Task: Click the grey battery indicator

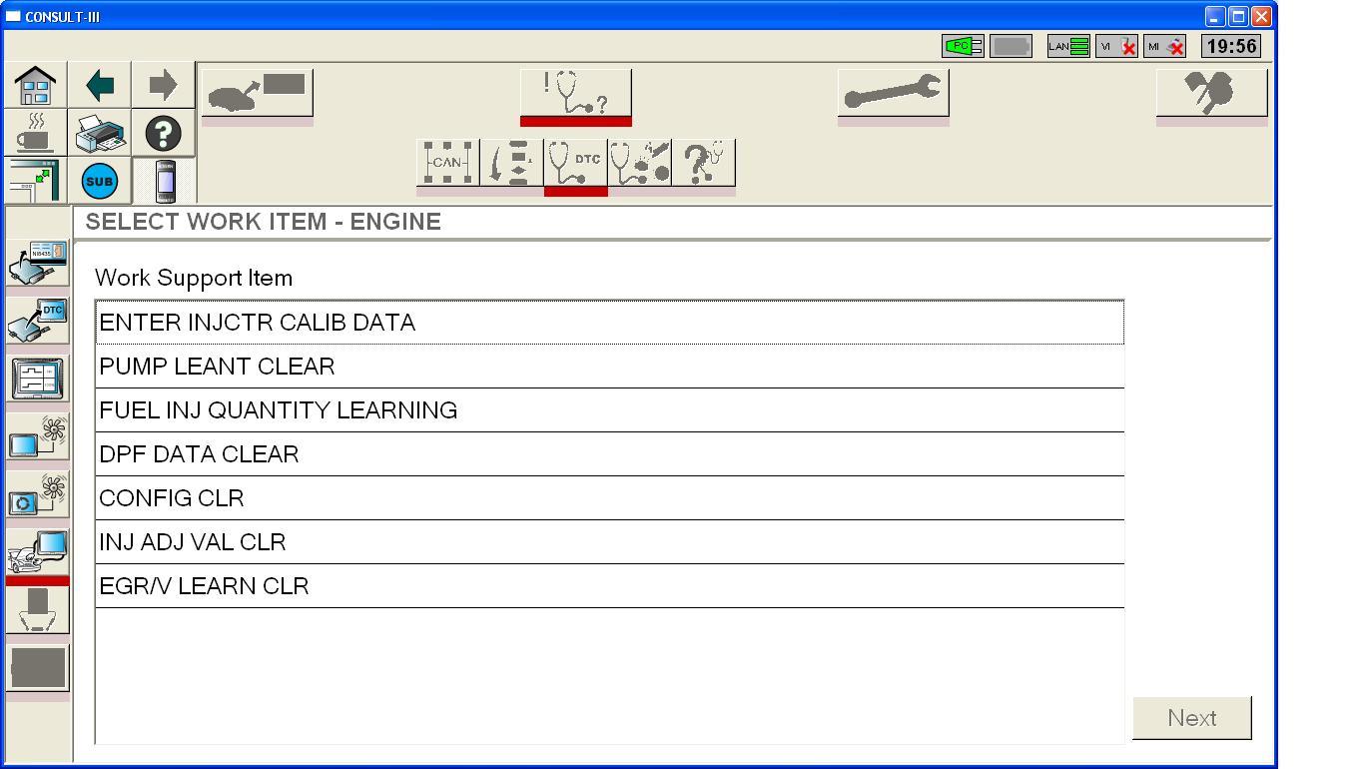Action: pyautogui.click(x=1011, y=46)
